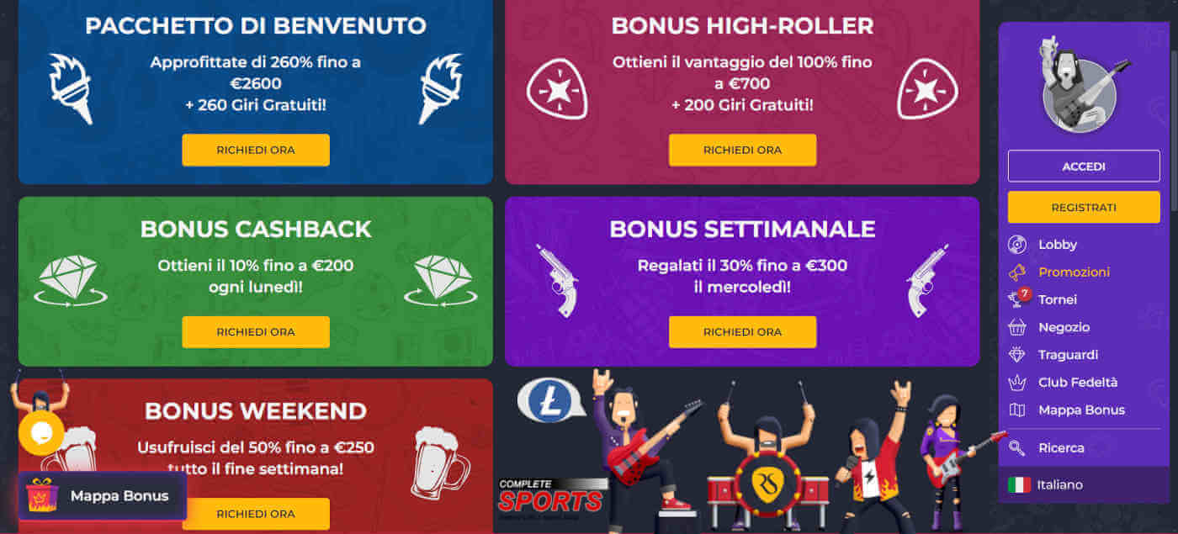Open the sidebar Mappa Bonus map icon
This screenshot has width=1178, height=534.
click(x=1017, y=410)
